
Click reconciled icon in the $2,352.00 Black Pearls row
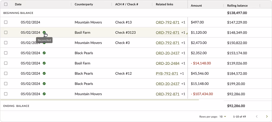44,53
